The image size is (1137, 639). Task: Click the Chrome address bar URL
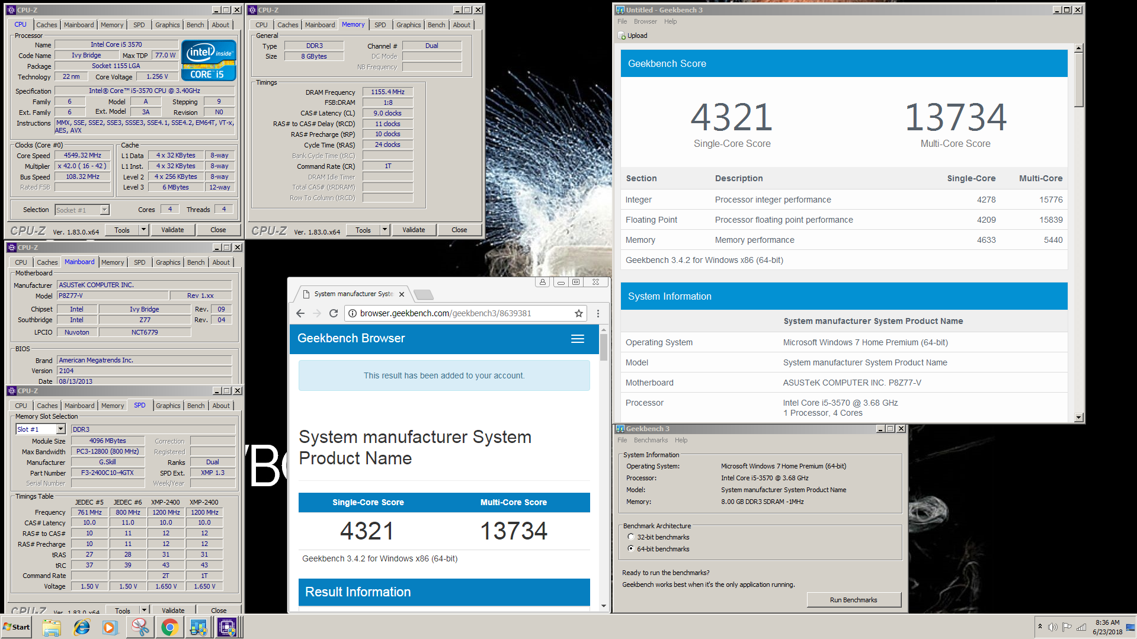[445, 313]
